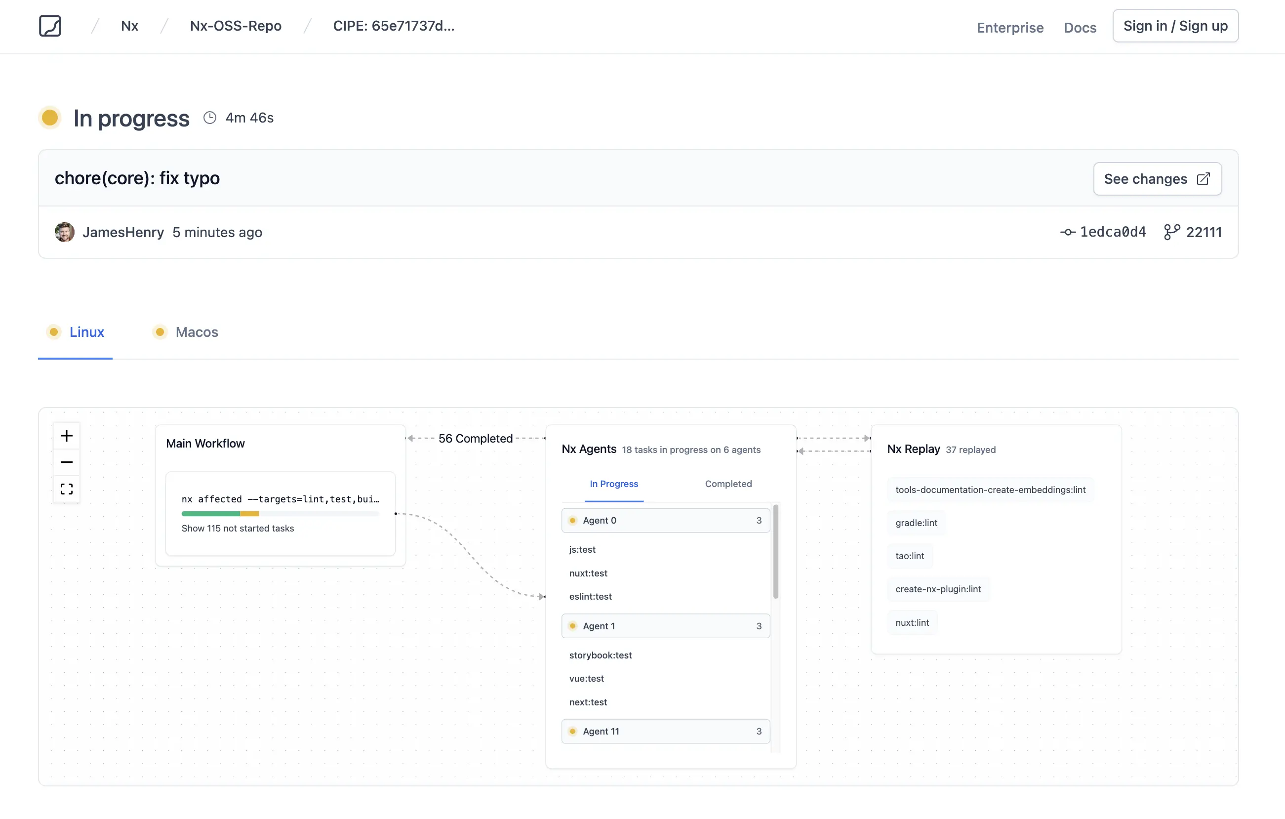Click the clock/duration icon showing 4m 46s
This screenshot has height=819, width=1285.
coord(210,118)
